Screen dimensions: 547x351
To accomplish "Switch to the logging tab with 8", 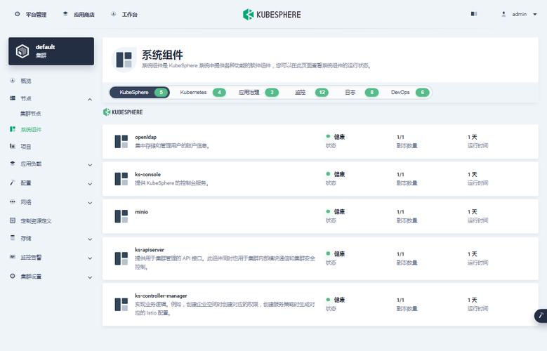I will pyautogui.click(x=362, y=93).
